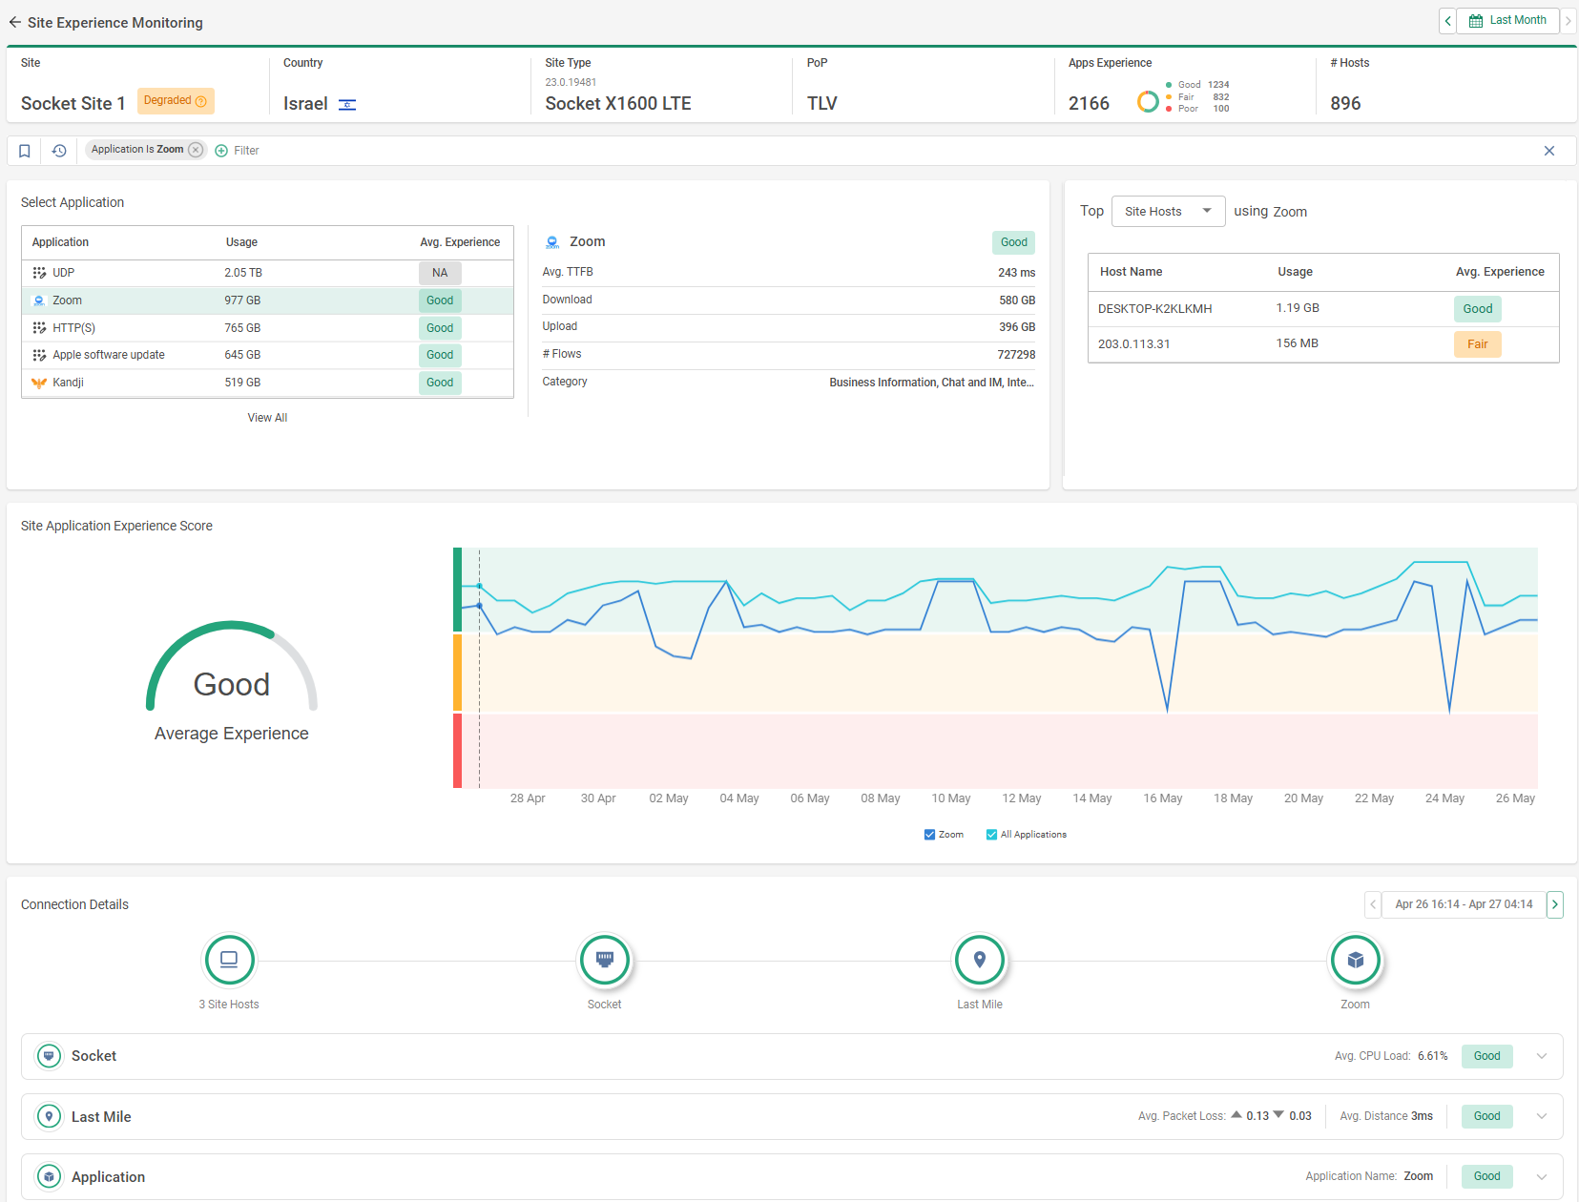1579x1202 pixels.
Task: Go to previous time period arrow
Action: [1447, 21]
